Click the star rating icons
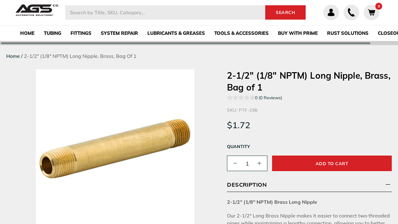The width and height of the screenshot is (398, 224). (241, 98)
